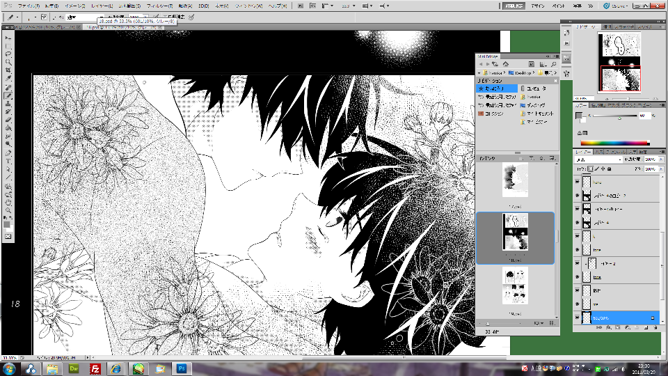Create a new layer with the Layers panel icon
This screenshot has height=376, width=668.
click(x=646, y=328)
